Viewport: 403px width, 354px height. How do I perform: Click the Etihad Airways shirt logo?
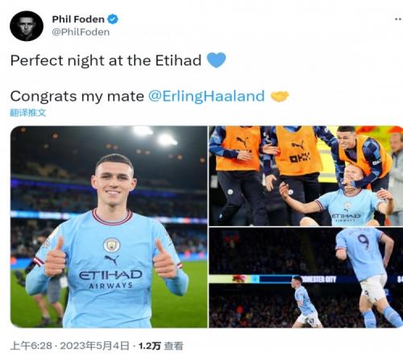110,279
